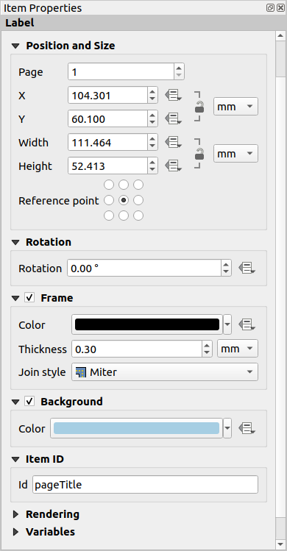Collapse the Position and Size section

15,46
